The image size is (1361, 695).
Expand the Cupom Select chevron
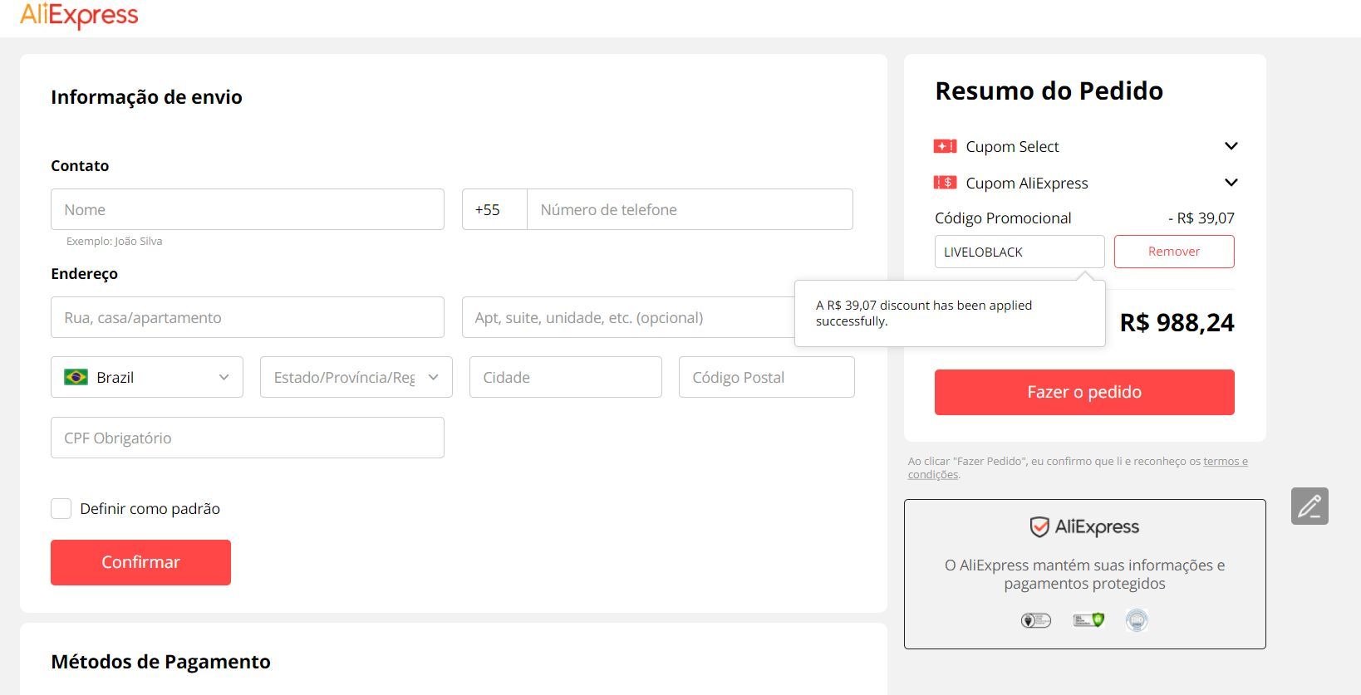coord(1231,146)
